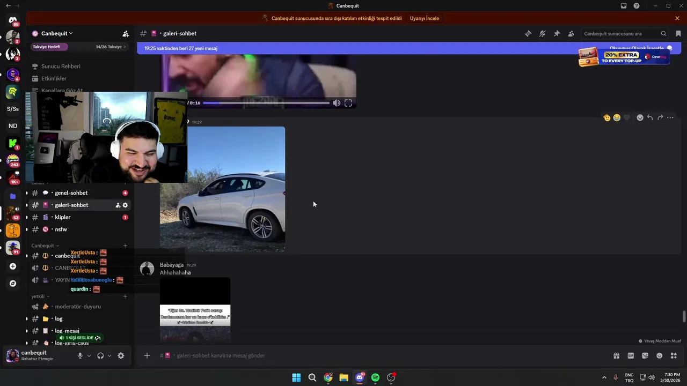This screenshot has width=687, height=386.
Task: Open pinned messages with the pin icon
Action: [x=557, y=34]
